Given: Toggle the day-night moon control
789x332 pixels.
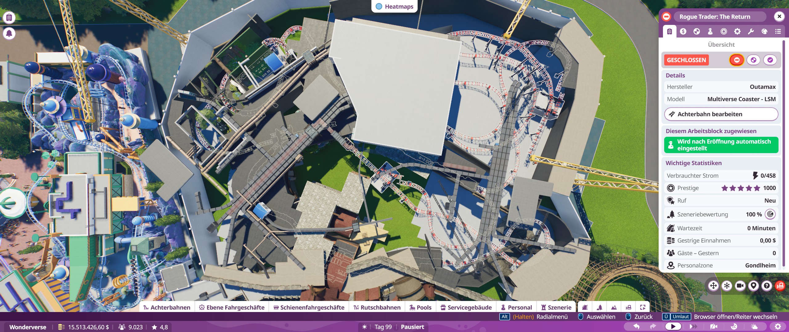Looking at the screenshot, I should tap(734, 326).
